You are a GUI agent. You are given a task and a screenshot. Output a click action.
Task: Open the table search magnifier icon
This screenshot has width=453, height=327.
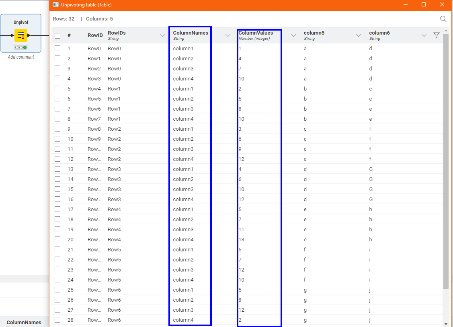(x=443, y=19)
